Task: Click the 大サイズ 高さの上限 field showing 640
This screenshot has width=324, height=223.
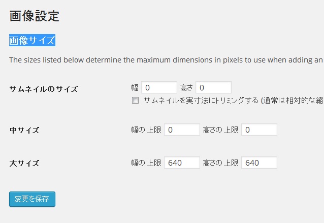Action: (x=259, y=163)
